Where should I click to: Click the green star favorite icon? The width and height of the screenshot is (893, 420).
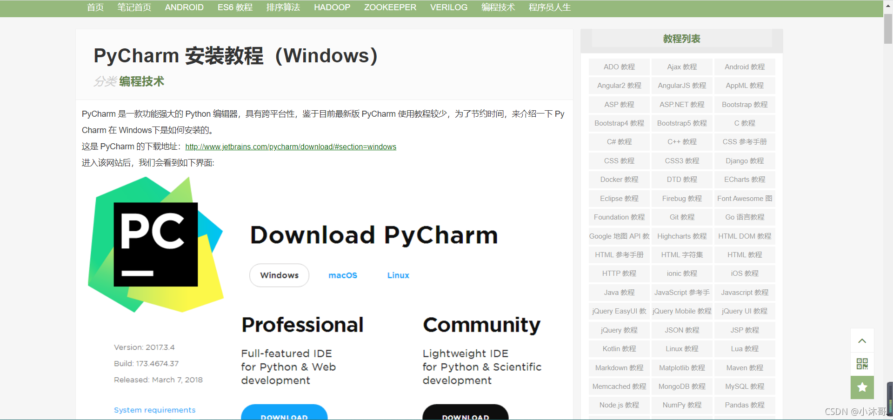[x=862, y=387]
